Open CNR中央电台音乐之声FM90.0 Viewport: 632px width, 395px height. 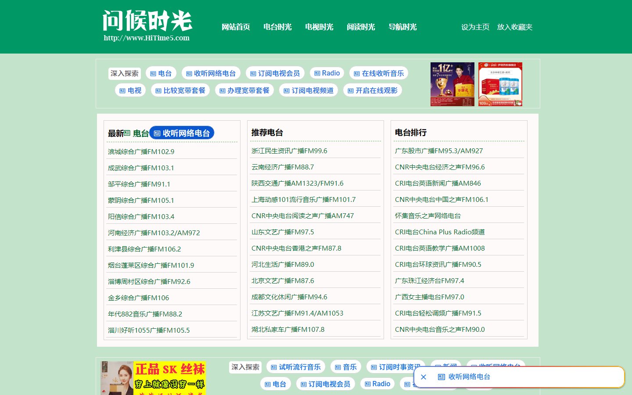coord(440,330)
